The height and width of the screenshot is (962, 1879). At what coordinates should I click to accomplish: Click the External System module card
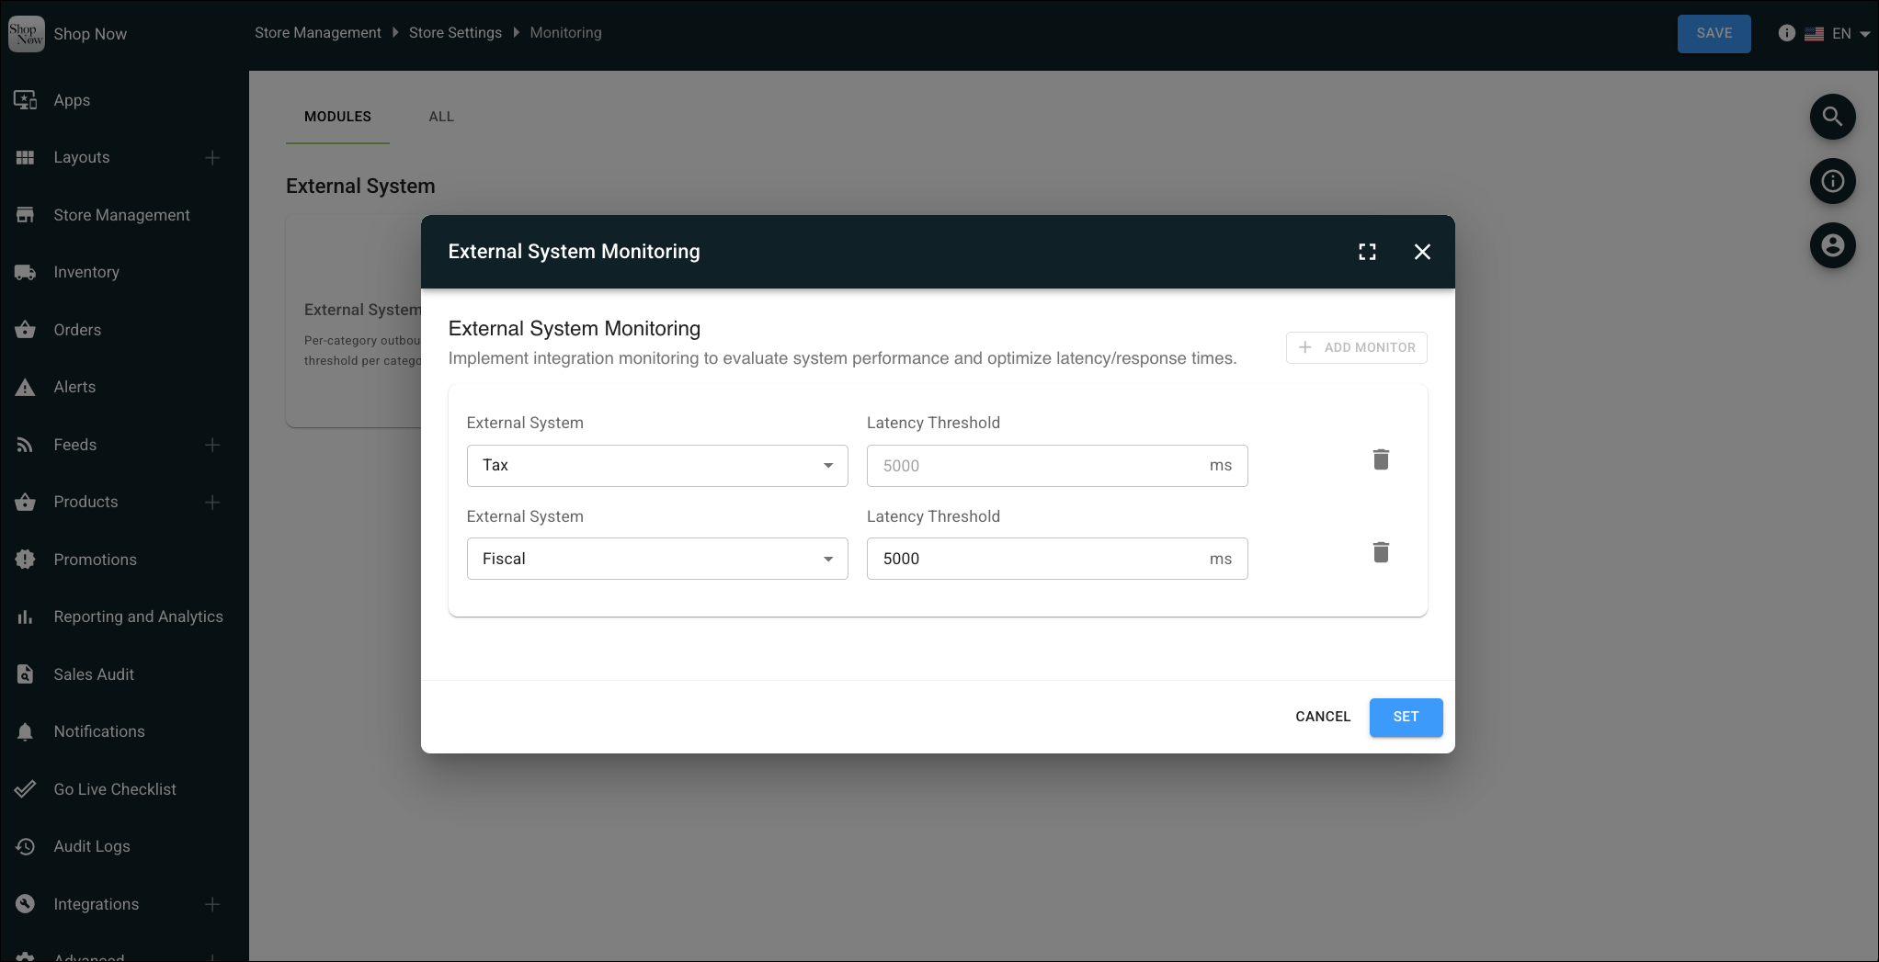[x=354, y=322]
